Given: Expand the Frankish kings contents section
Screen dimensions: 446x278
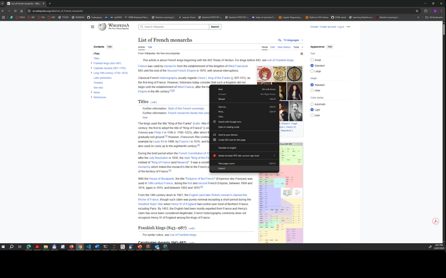Looking at the screenshot, I should point(92,63).
